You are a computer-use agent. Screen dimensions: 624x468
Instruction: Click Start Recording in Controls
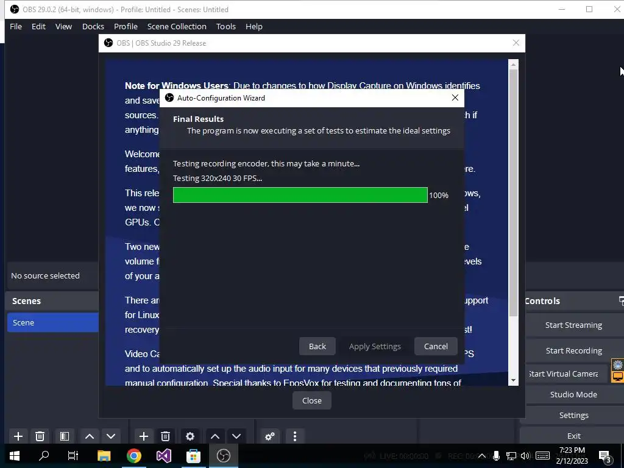573,350
